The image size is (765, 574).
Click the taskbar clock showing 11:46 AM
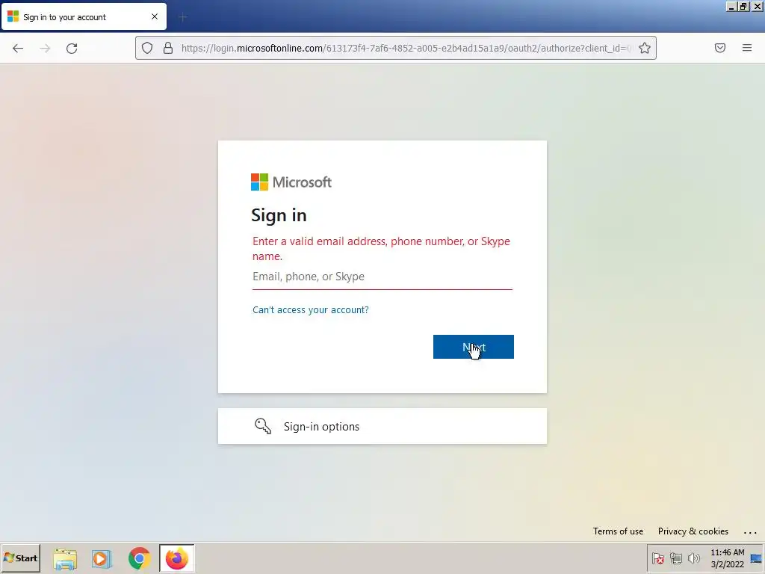point(727,558)
